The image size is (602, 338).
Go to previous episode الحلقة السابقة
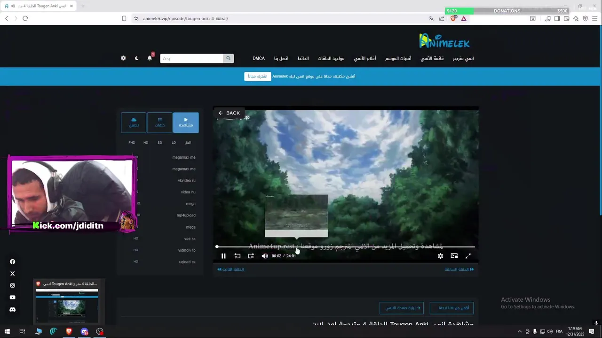[459, 269]
